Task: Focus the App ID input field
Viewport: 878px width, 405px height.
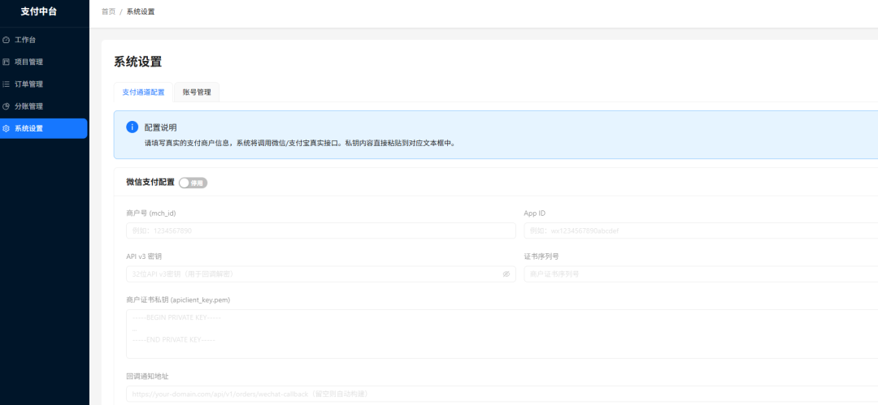Action: click(701, 231)
